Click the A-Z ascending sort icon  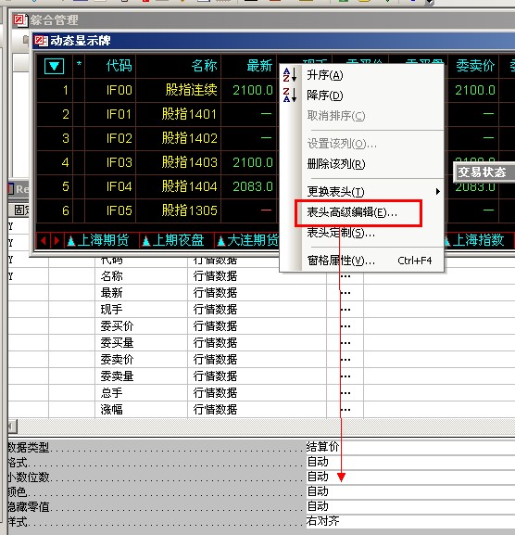point(290,75)
